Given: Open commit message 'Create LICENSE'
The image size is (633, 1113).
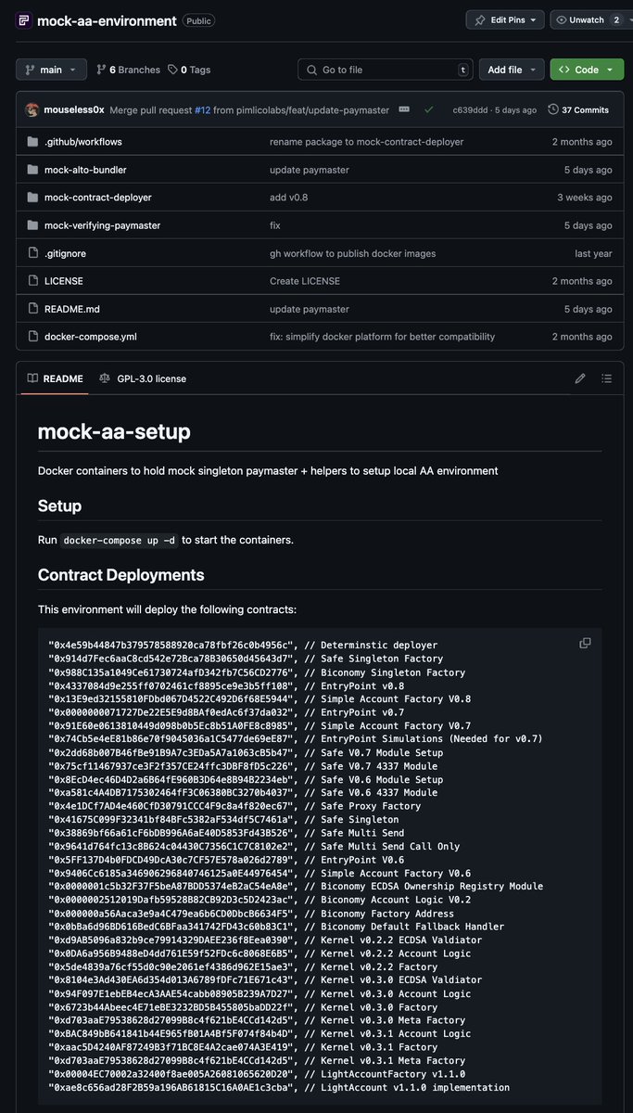Looking at the screenshot, I should 305,281.
